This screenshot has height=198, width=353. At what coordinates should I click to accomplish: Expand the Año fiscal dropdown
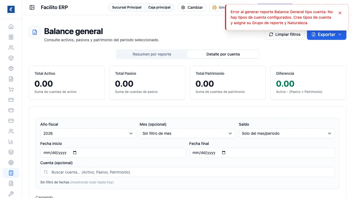(x=88, y=133)
